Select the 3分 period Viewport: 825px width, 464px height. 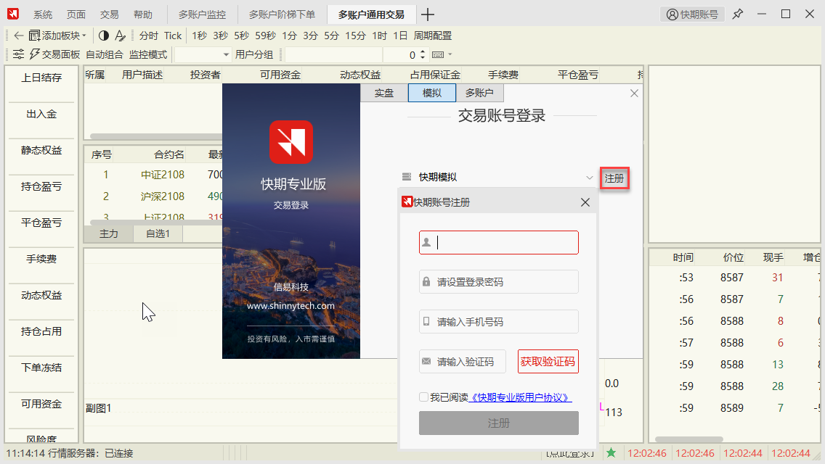(x=310, y=36)
